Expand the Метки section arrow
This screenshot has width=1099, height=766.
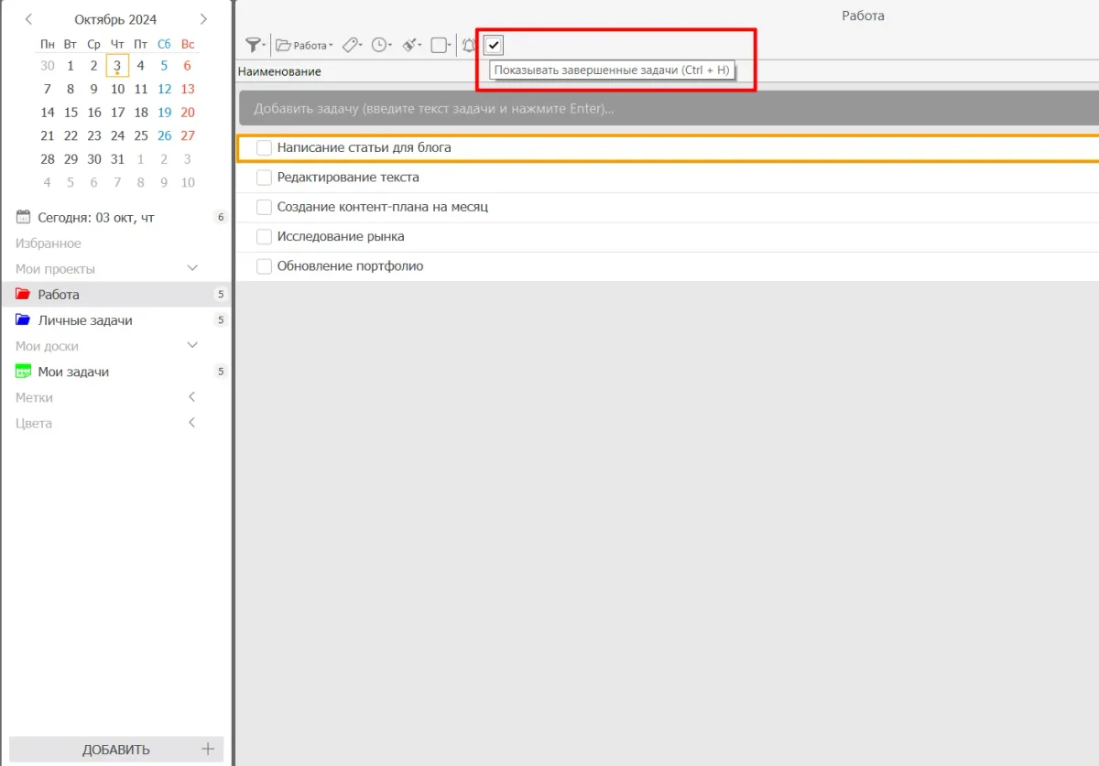[x=192, y=397]
